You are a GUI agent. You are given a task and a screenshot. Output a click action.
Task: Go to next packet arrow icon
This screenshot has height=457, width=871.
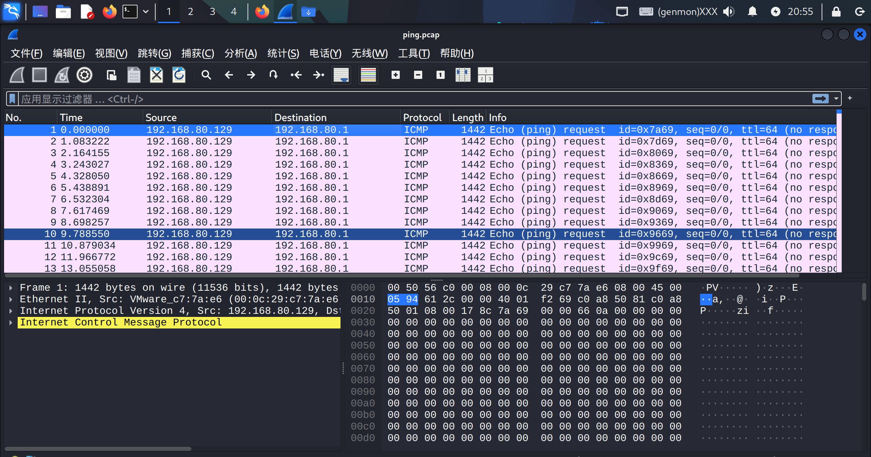click(251, 75)
